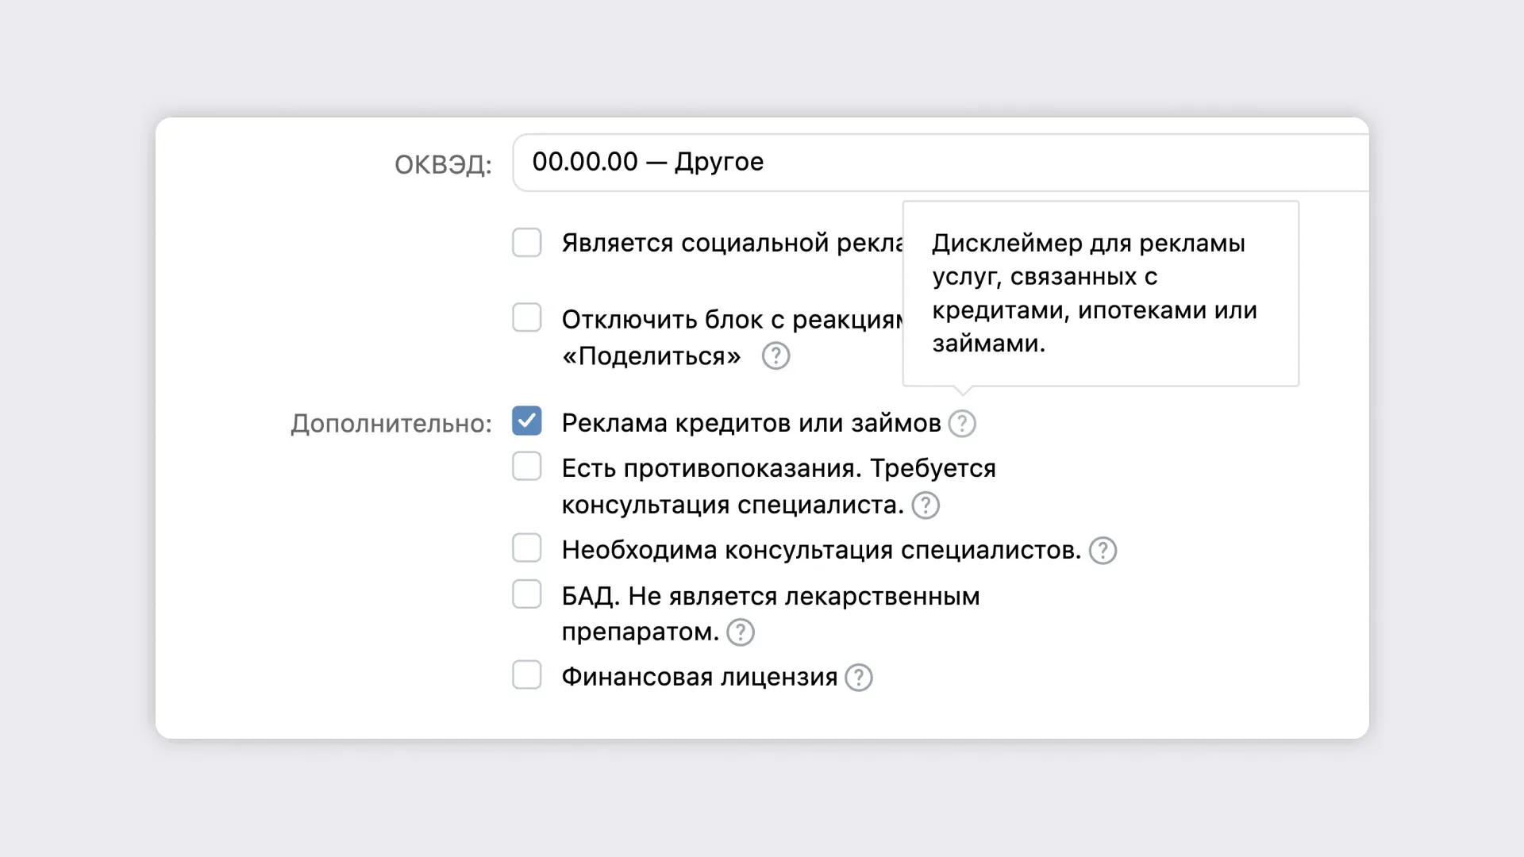The width and height of the screenshot is (1524, 857).
Task: Click the Есть противопоказания label text
Action: coord(778,468)
